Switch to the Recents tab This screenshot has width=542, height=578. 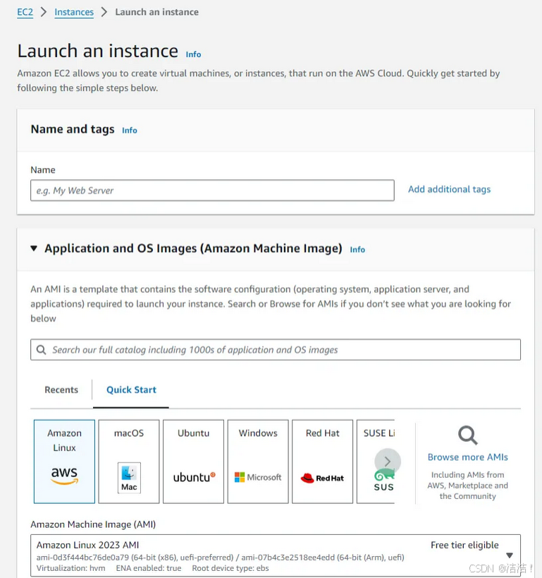61,390
